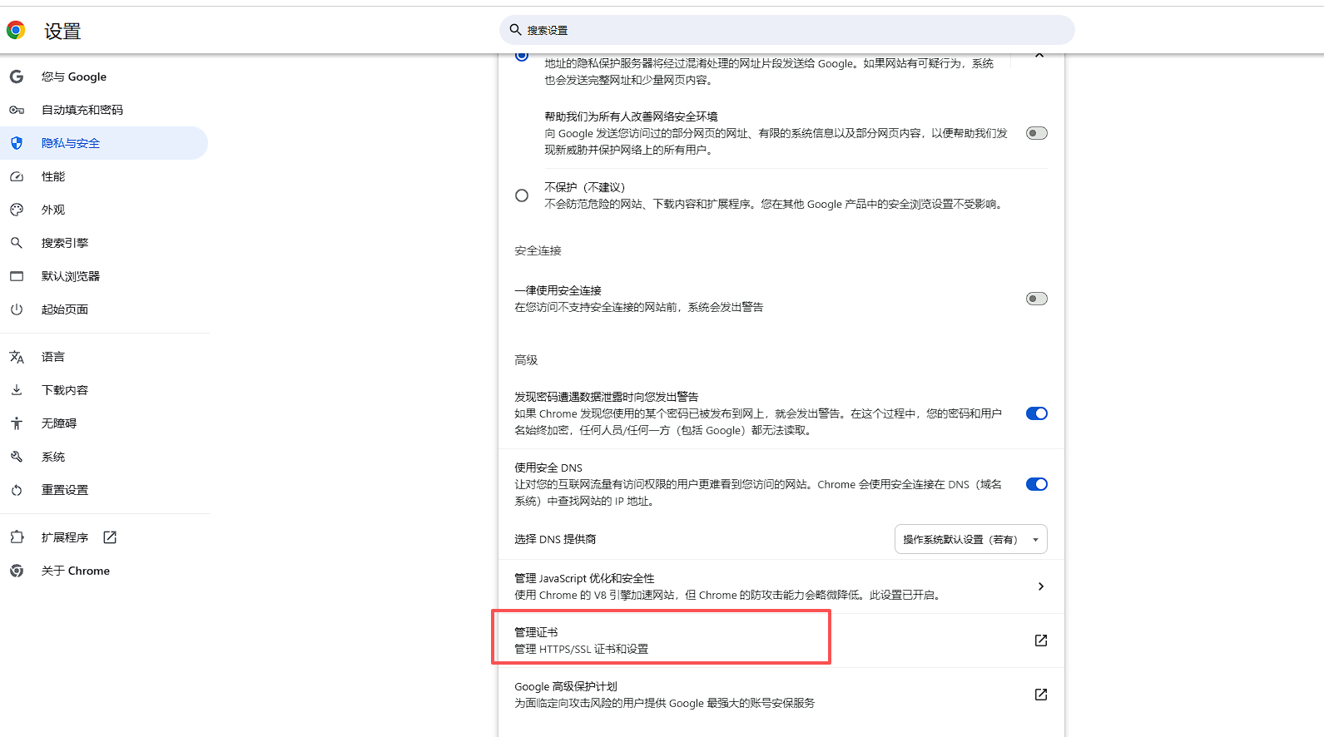Click the Google G icon in sidebar
This screenshot has height=737, width=1324.
(x=17, y=77)
